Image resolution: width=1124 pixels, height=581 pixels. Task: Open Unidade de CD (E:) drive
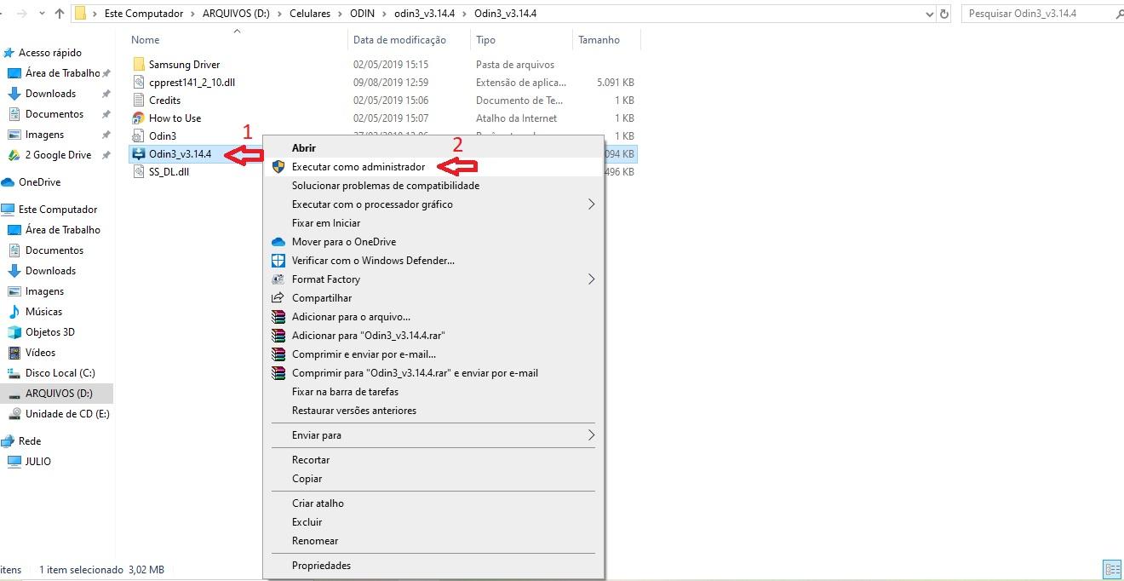67,414
